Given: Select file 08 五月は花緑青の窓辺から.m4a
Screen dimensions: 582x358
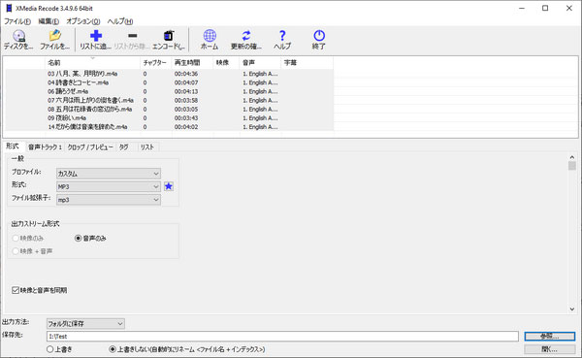Looking at the screenshot, I should (x=90, y=110).
